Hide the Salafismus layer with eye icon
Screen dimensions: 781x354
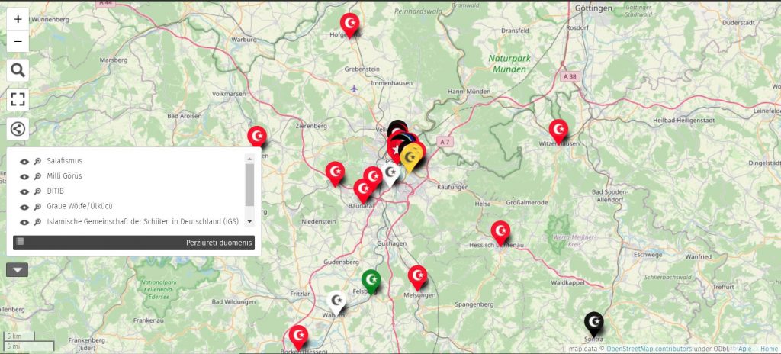click(x=24, y=162)
